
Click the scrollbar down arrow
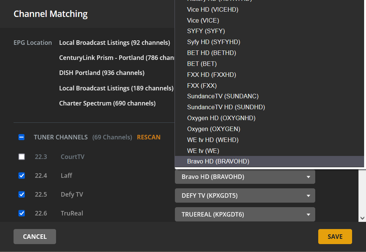(x=362, y=218)
